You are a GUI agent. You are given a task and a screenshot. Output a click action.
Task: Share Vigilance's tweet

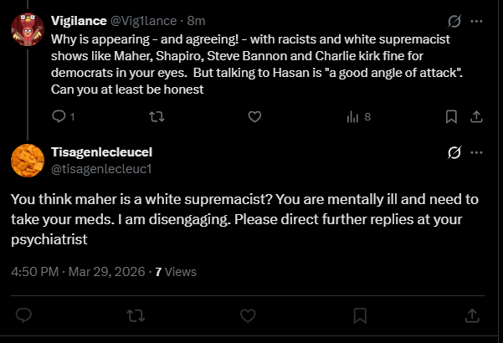click(475, 116)
